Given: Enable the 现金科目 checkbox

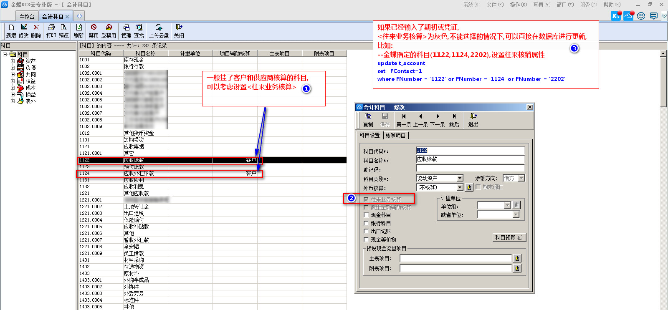Looking at the screenshot, I should coord(367,215).
